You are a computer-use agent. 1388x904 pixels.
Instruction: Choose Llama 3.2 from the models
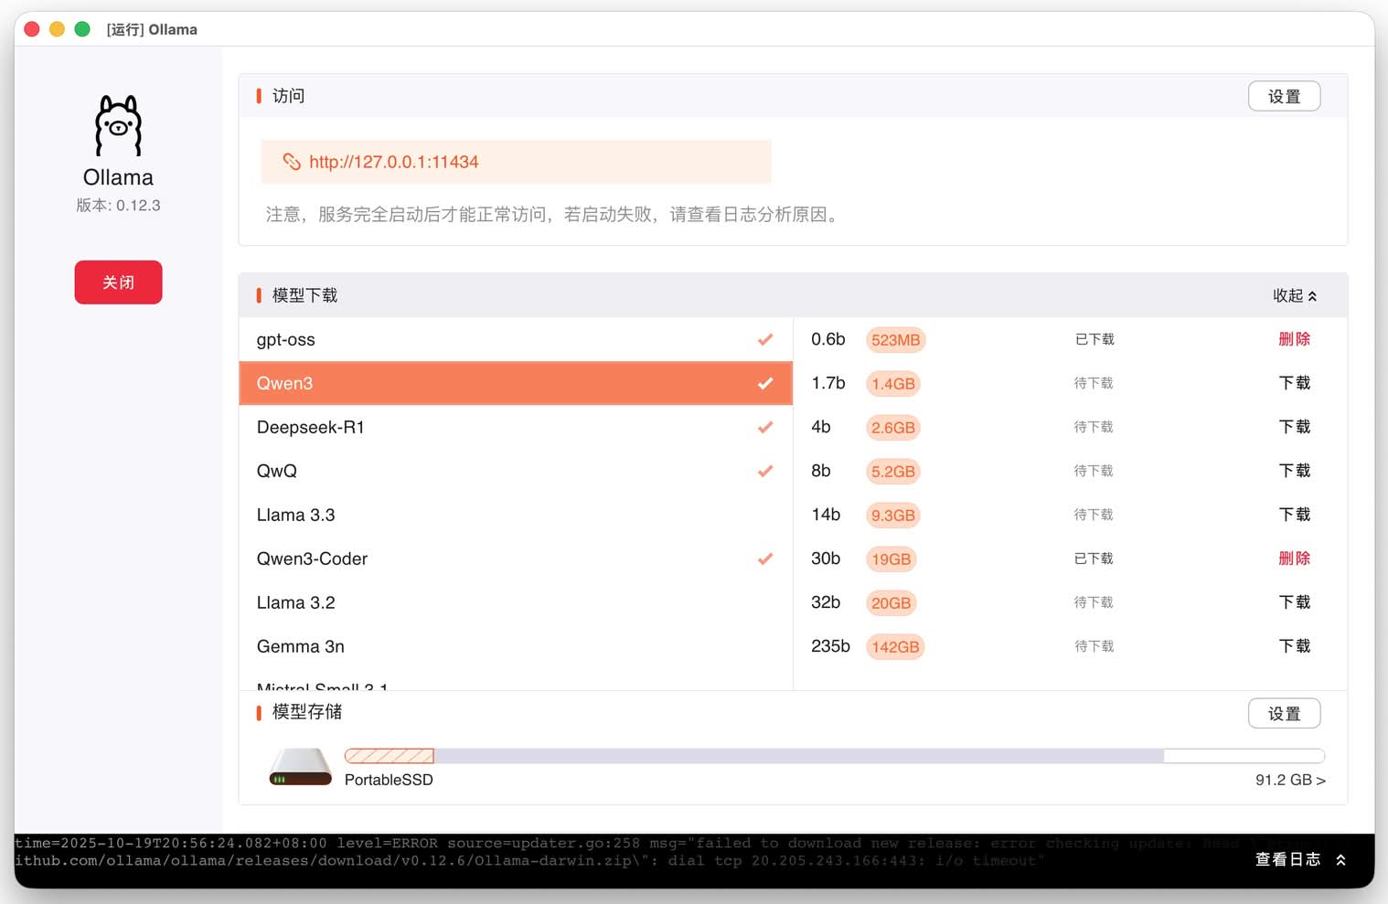516,602
